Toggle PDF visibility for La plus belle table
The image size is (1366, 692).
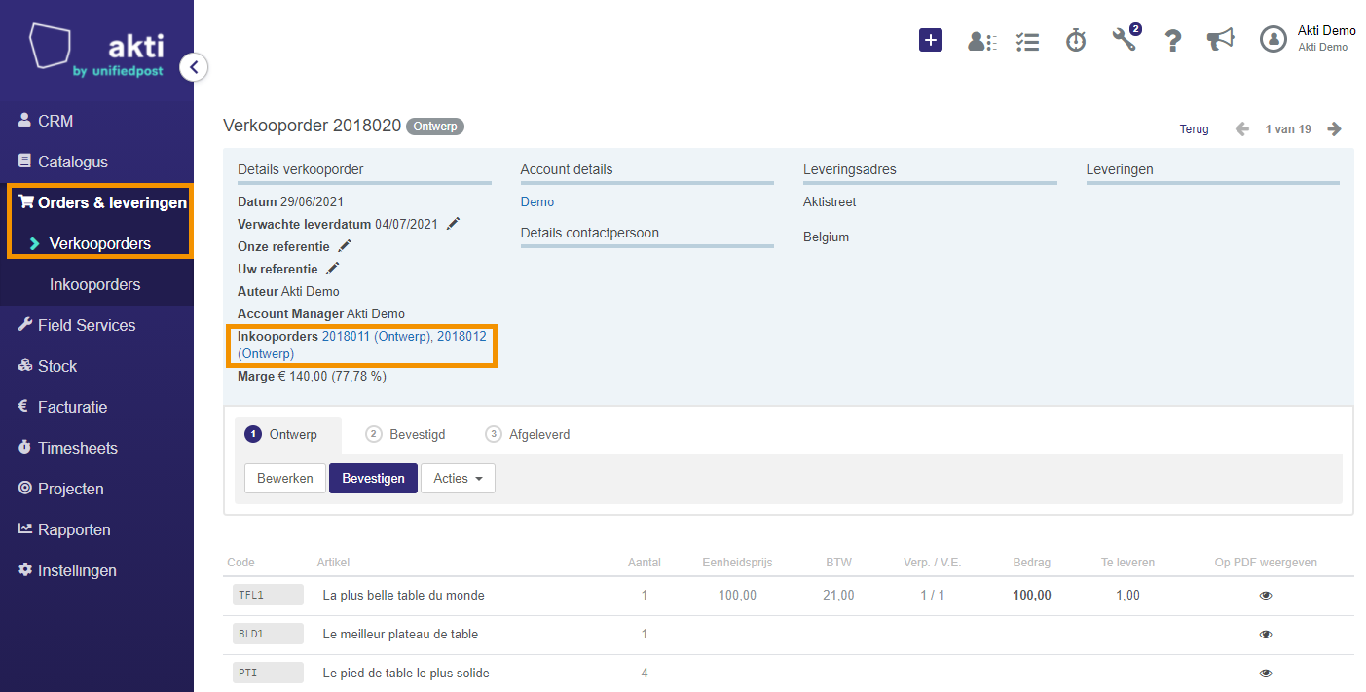tap(1266, 596)
